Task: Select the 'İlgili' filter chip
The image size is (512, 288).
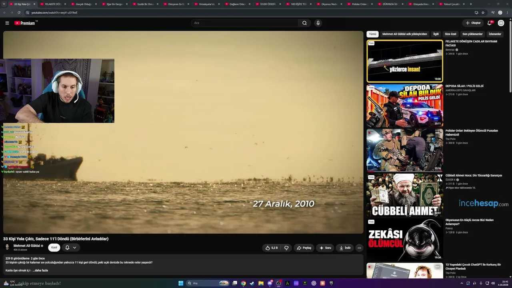Action: click(436, 34)
